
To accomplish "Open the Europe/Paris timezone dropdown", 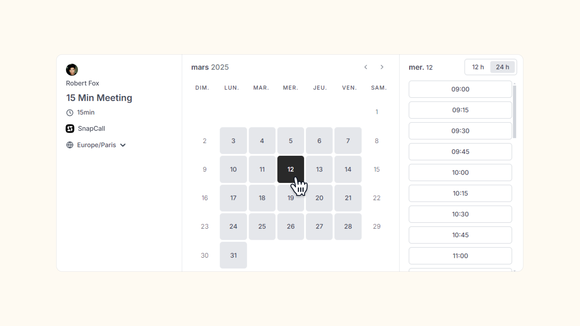I will pos(96,145).
